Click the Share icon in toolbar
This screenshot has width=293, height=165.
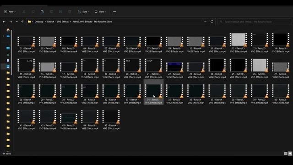point(60,11)
